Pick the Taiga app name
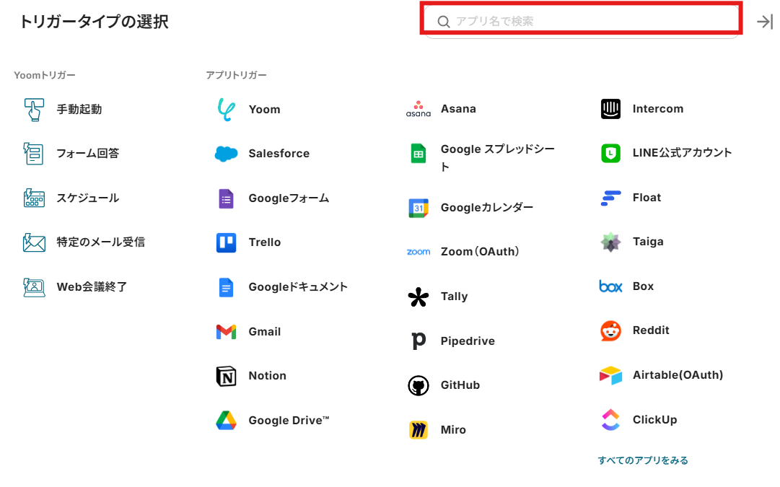Screen dimensions: 780x487 click(x=648, y=242)
